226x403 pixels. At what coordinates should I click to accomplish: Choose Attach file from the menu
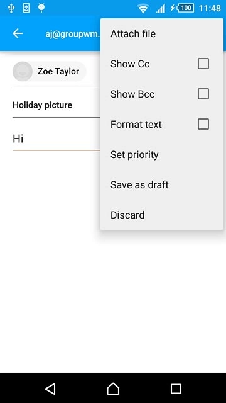(x=162, y=33)
